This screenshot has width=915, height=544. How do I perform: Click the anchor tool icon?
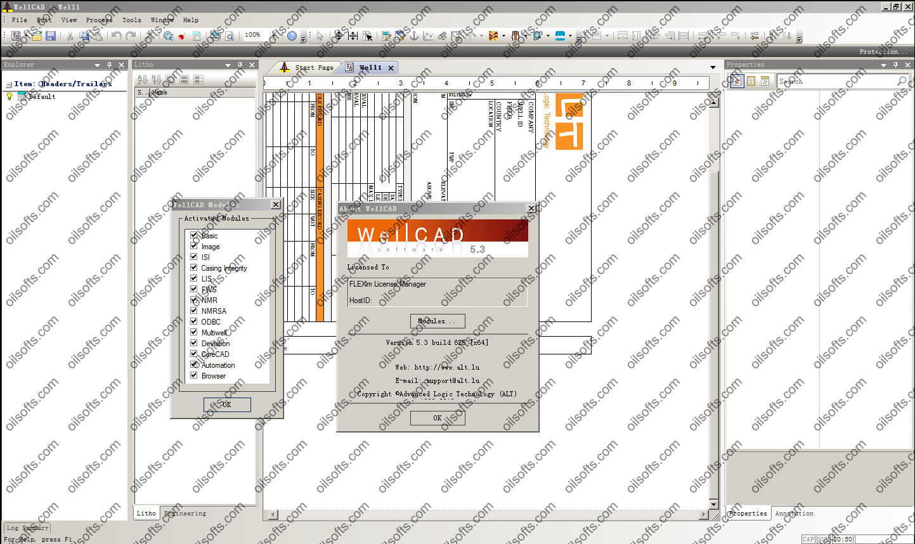(x=414, y=36)
